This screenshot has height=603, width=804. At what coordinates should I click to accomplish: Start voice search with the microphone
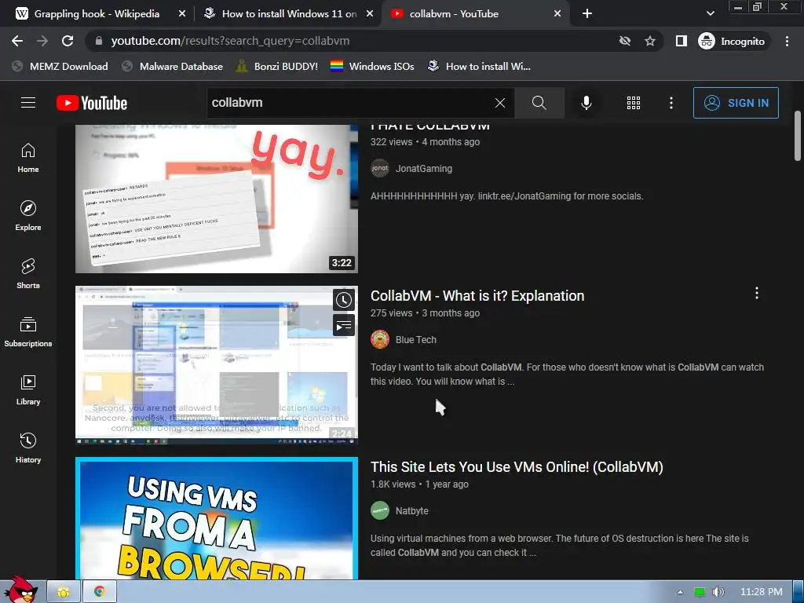[587, 103]
